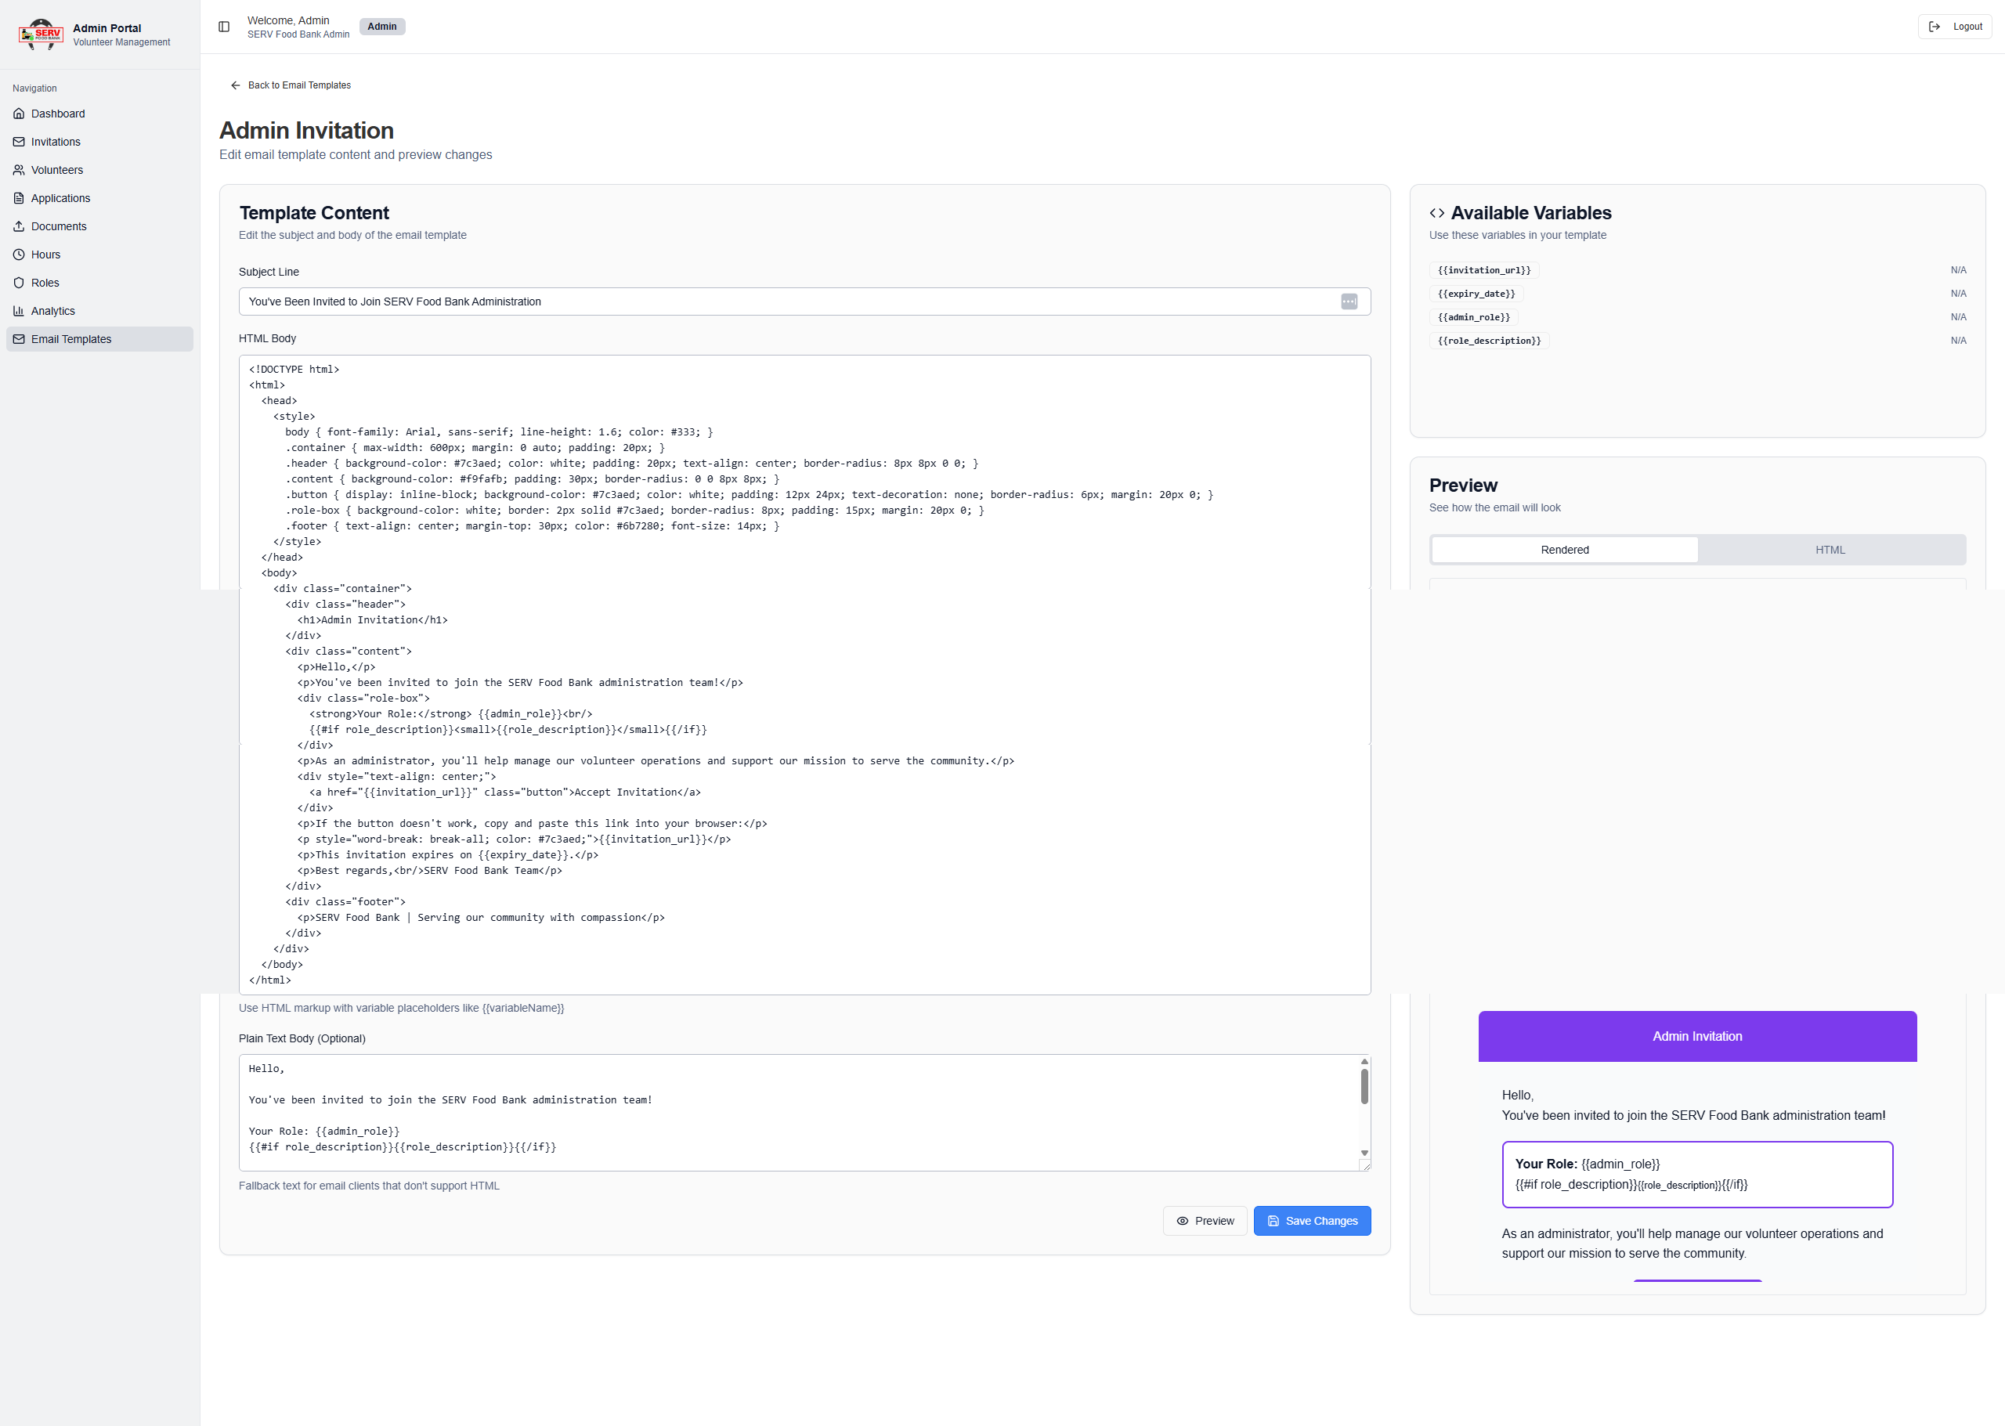Click the Hours clock icon

click(x=19, y=255)
